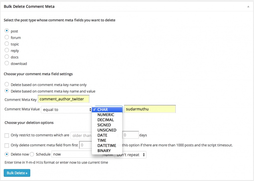Select the "topic" post type option
Viewport: 254px width, 181px height.
click(x=6, y=43)
